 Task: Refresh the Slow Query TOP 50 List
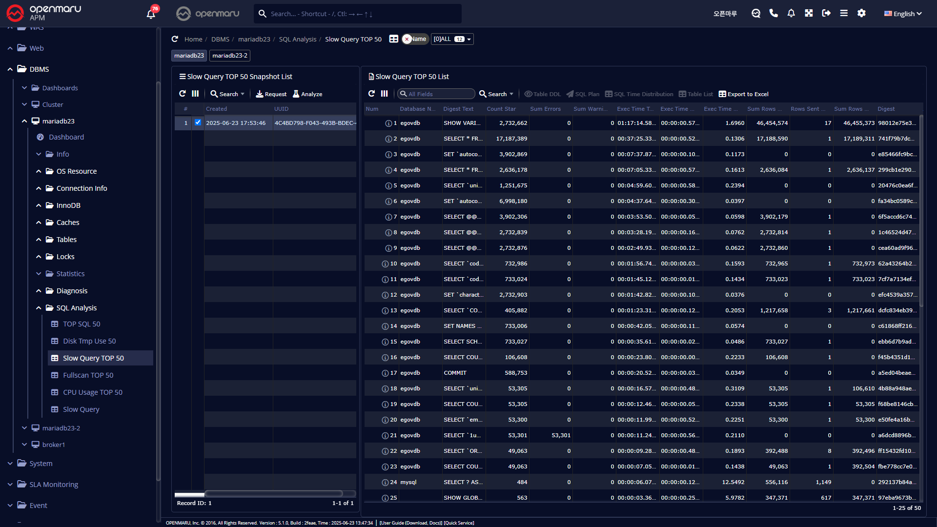(x=371, y=94)
